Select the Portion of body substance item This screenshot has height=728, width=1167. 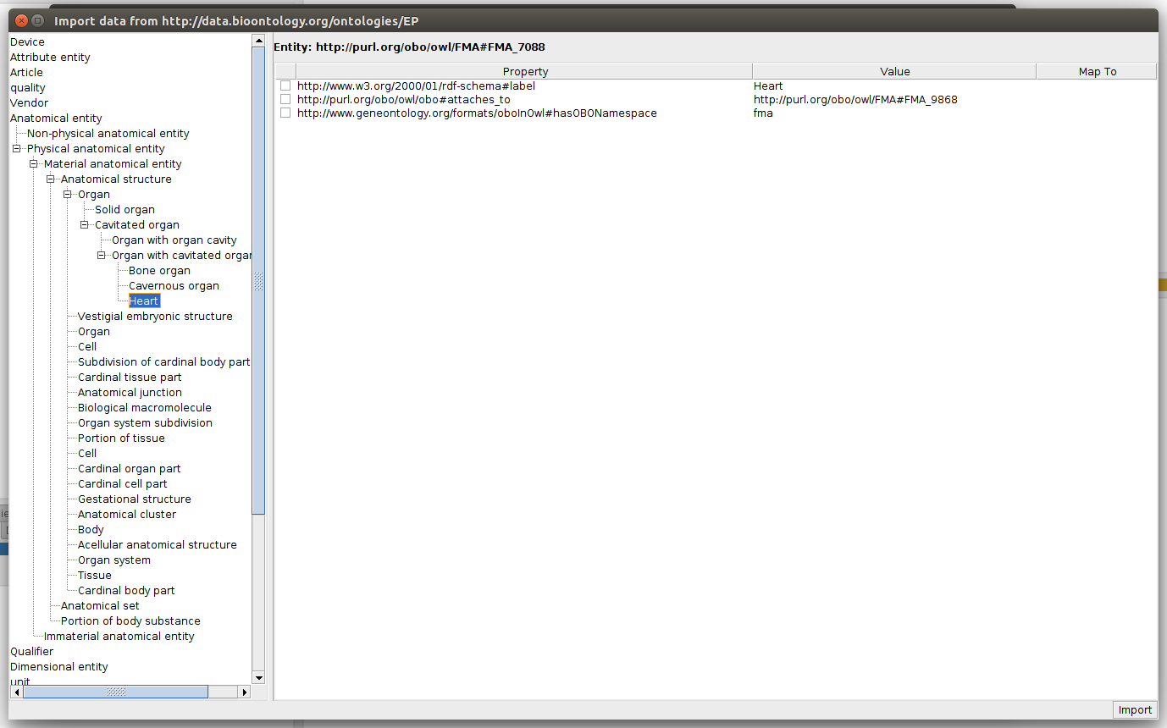pos(130,620)
